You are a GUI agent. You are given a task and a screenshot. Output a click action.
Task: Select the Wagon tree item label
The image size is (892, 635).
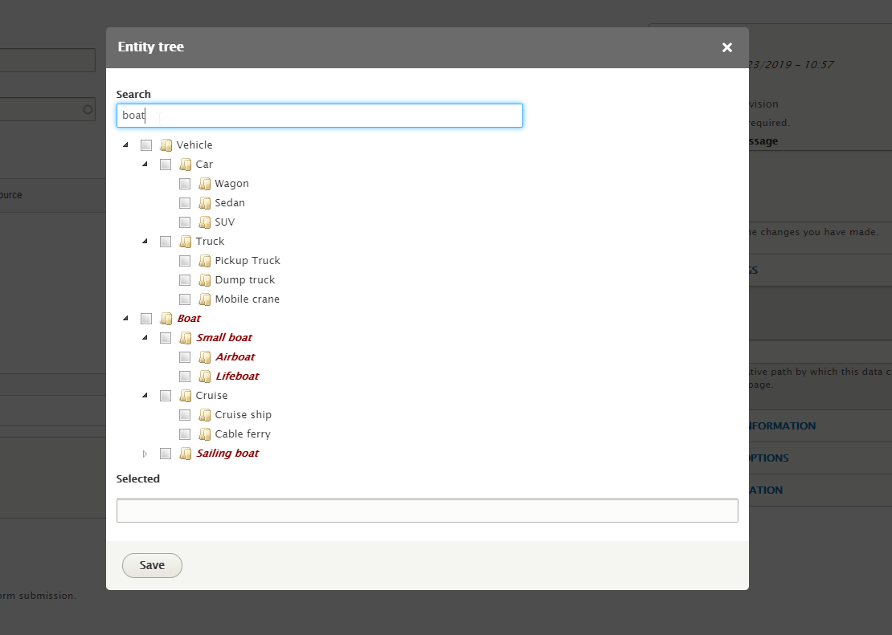[x=231, y=184]
